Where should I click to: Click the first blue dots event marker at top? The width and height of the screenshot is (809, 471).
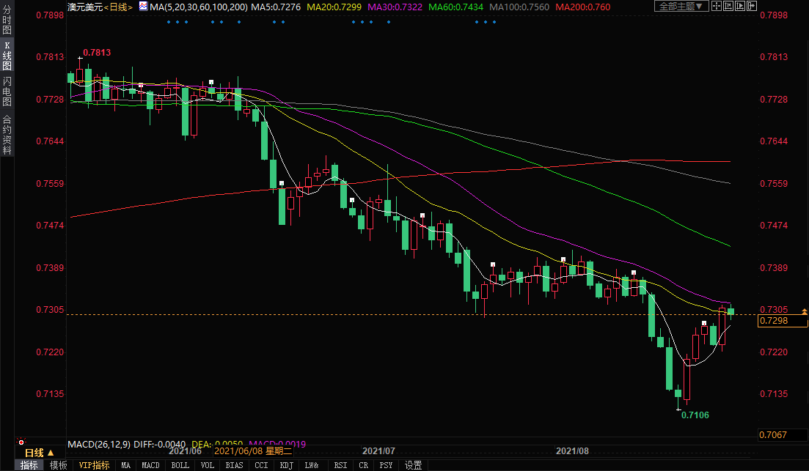coord(177,21)
